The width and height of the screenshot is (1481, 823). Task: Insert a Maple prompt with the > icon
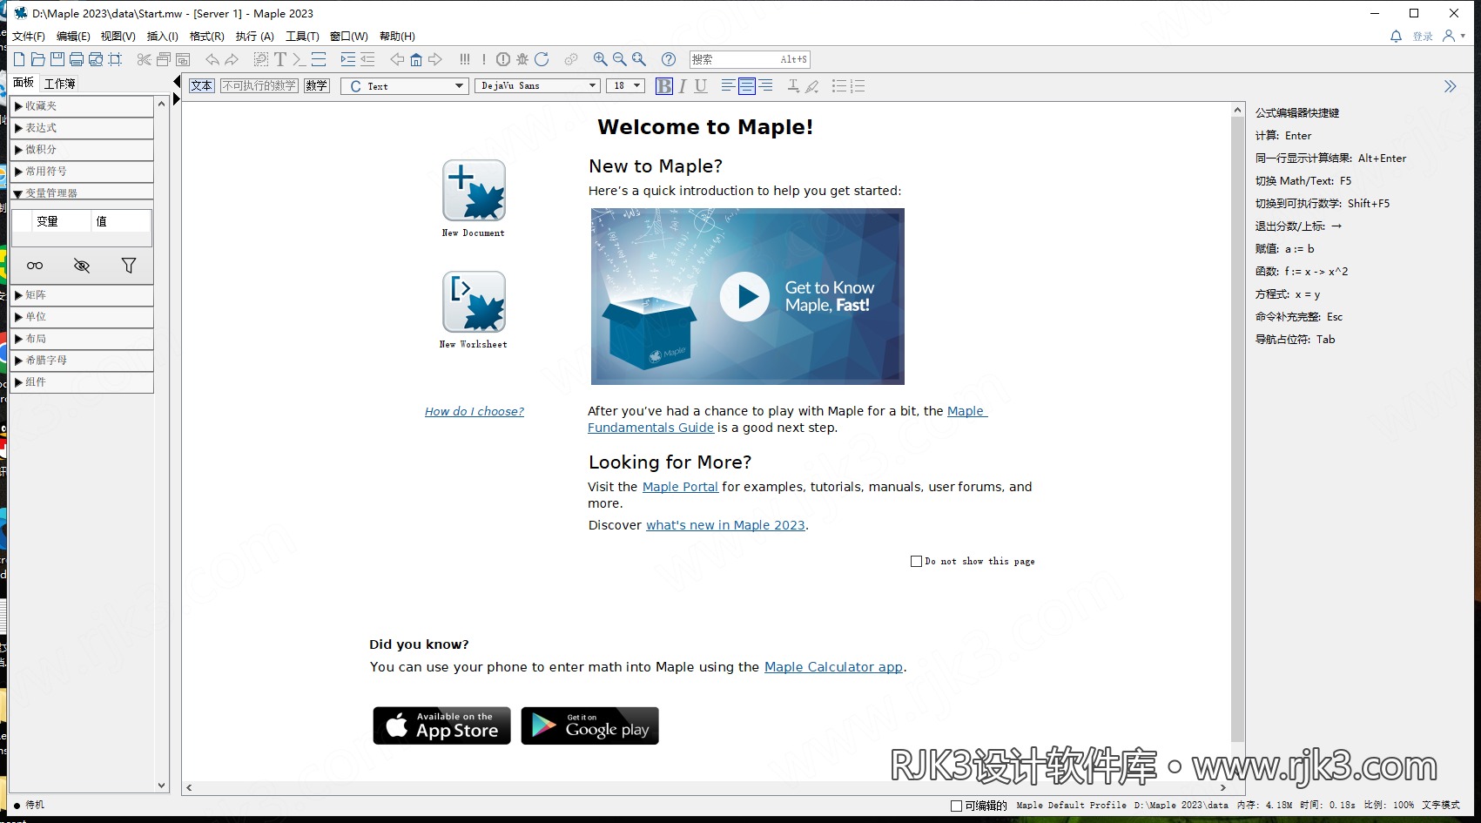point(299,59)
